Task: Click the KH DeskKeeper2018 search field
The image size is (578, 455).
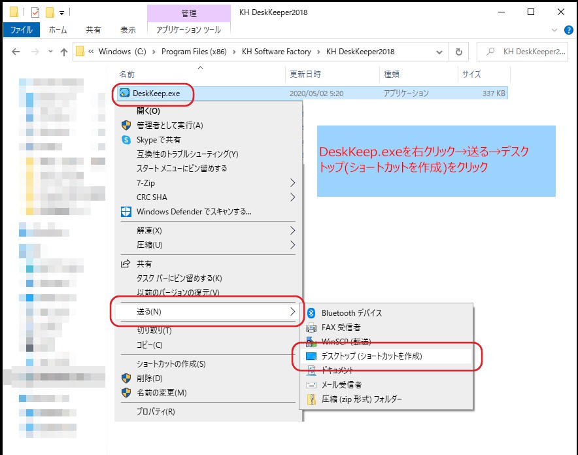Action: 522,52
